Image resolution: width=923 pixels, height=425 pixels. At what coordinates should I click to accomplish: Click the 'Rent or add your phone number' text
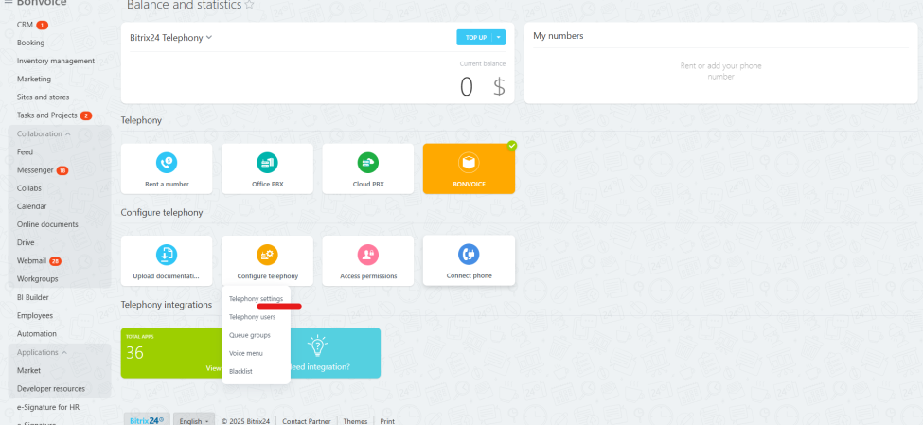click(x=720, y=71)
